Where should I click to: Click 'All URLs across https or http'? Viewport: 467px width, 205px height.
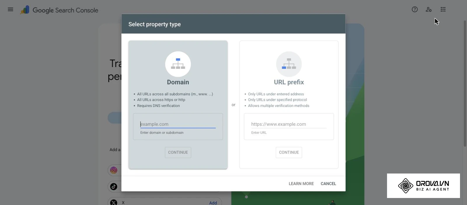(161, 100)
